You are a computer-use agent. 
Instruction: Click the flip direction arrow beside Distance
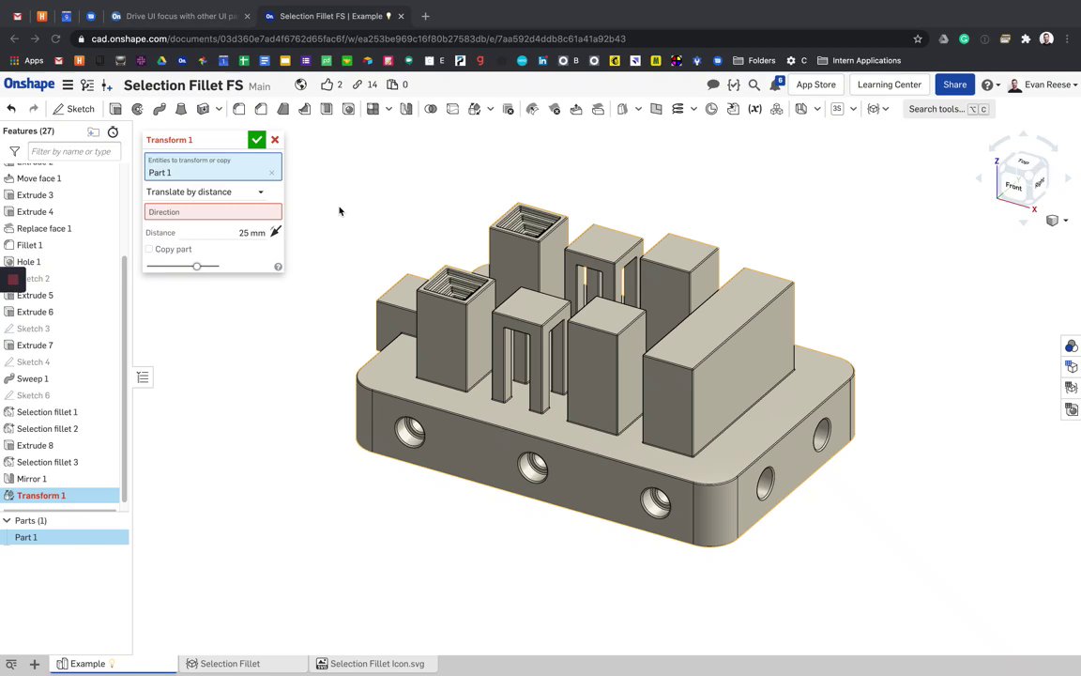click(276, 232)
